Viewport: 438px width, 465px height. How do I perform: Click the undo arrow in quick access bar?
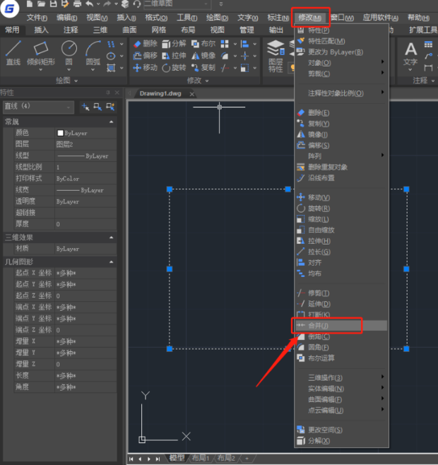tap(90, 4)
